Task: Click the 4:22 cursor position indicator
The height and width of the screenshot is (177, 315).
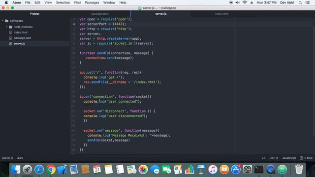Action: (20, 158)
